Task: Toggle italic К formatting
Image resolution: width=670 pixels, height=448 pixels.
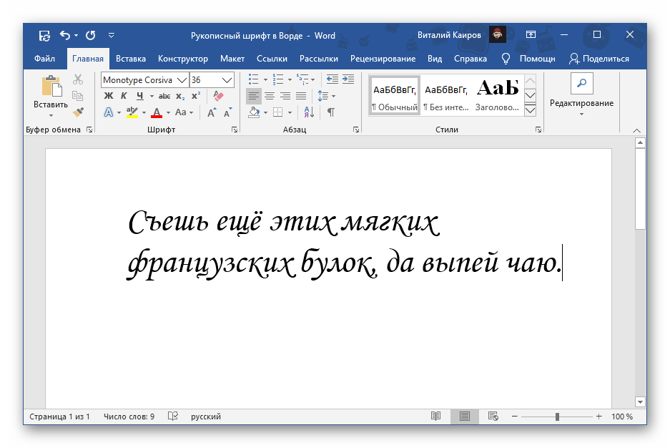Action: [124, 96]
